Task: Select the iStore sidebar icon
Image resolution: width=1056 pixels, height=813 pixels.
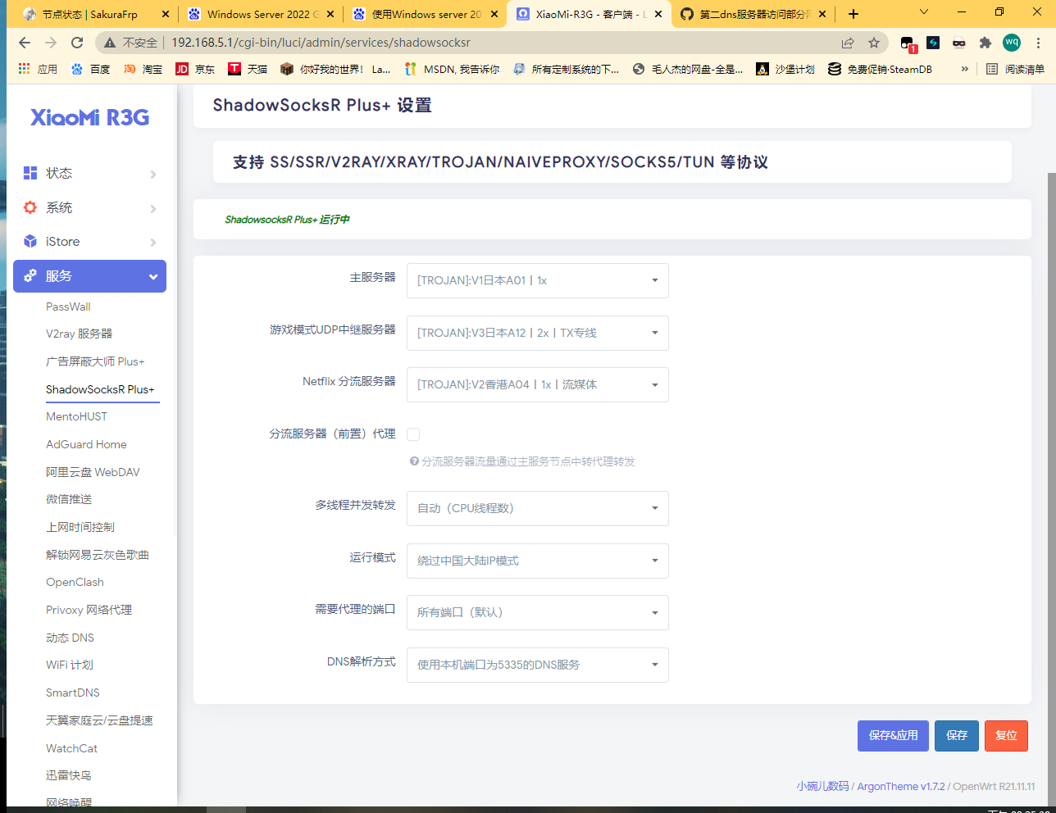Action: (x=30, y=242)
